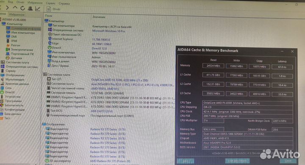
Task: Click Тип BIOS row icon
Action: pos(48,110)
